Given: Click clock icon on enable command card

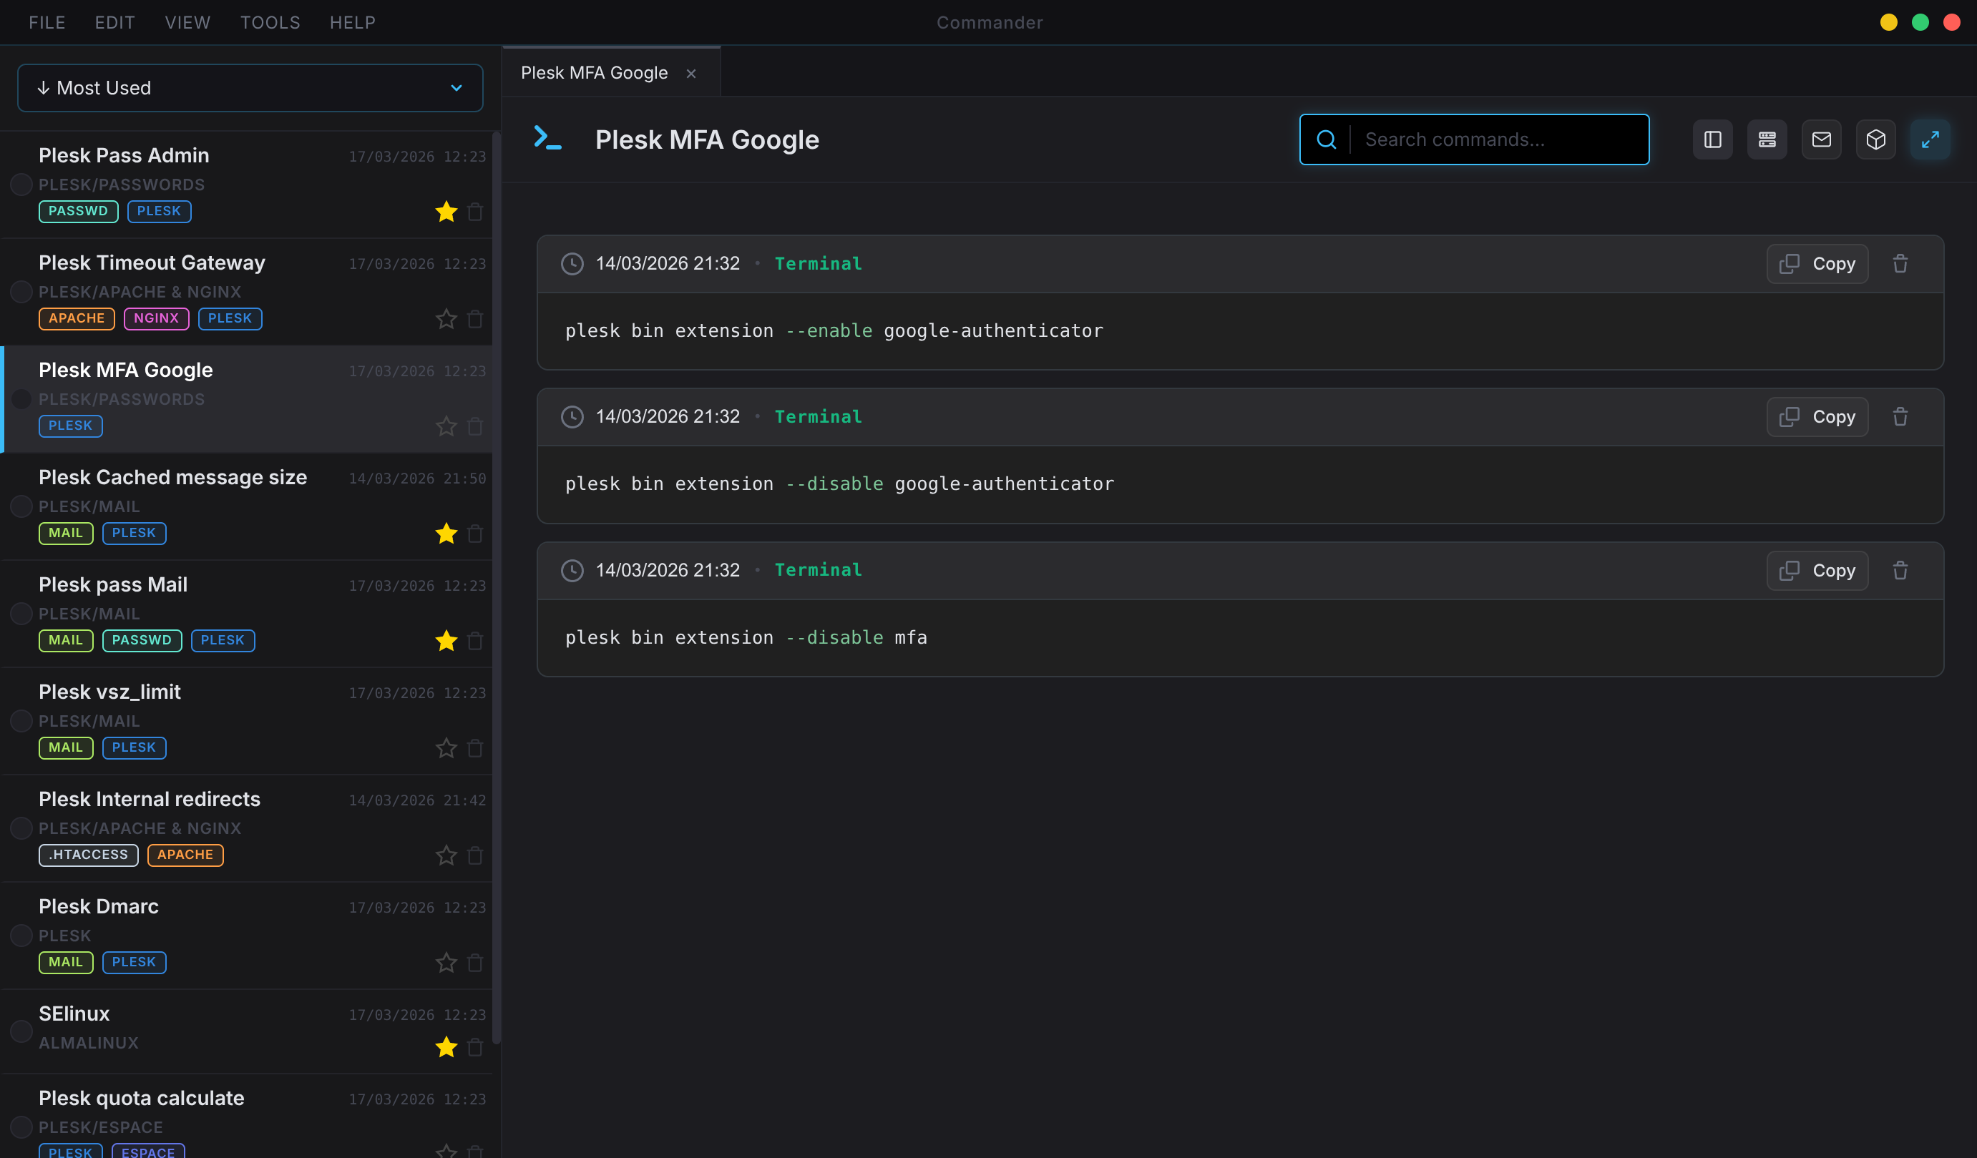Looking at the screenshot, I should tap(572, 263).
